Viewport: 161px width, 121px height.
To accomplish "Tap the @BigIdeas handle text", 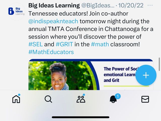I will coord(98,5).
